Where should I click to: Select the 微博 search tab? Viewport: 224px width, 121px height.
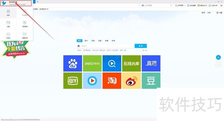[107, 41]
